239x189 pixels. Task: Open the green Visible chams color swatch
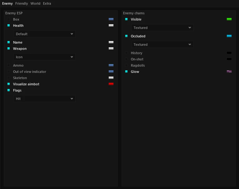tap(229, 19)
